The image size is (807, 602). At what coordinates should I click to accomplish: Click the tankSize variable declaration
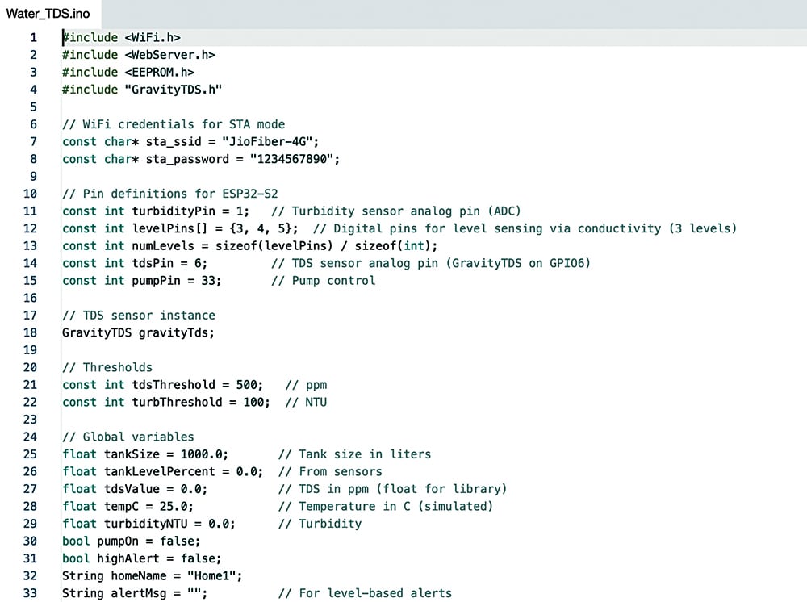(x=129, y=454)
